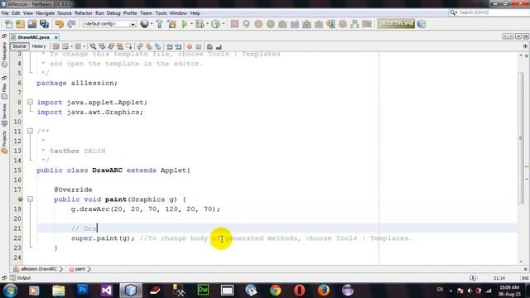The image size is (530, 298).
Task: Click the Debug Project icon
Action: pos(200,24)
